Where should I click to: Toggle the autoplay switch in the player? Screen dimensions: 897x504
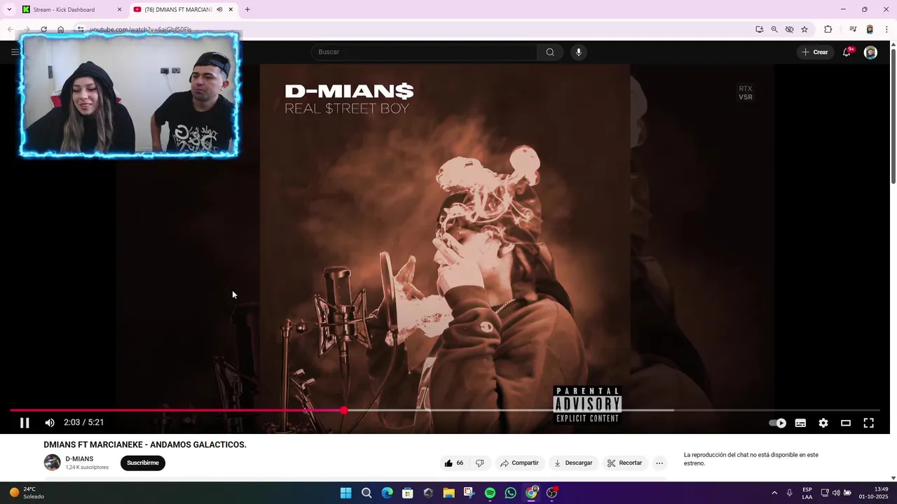pos(778,423)
